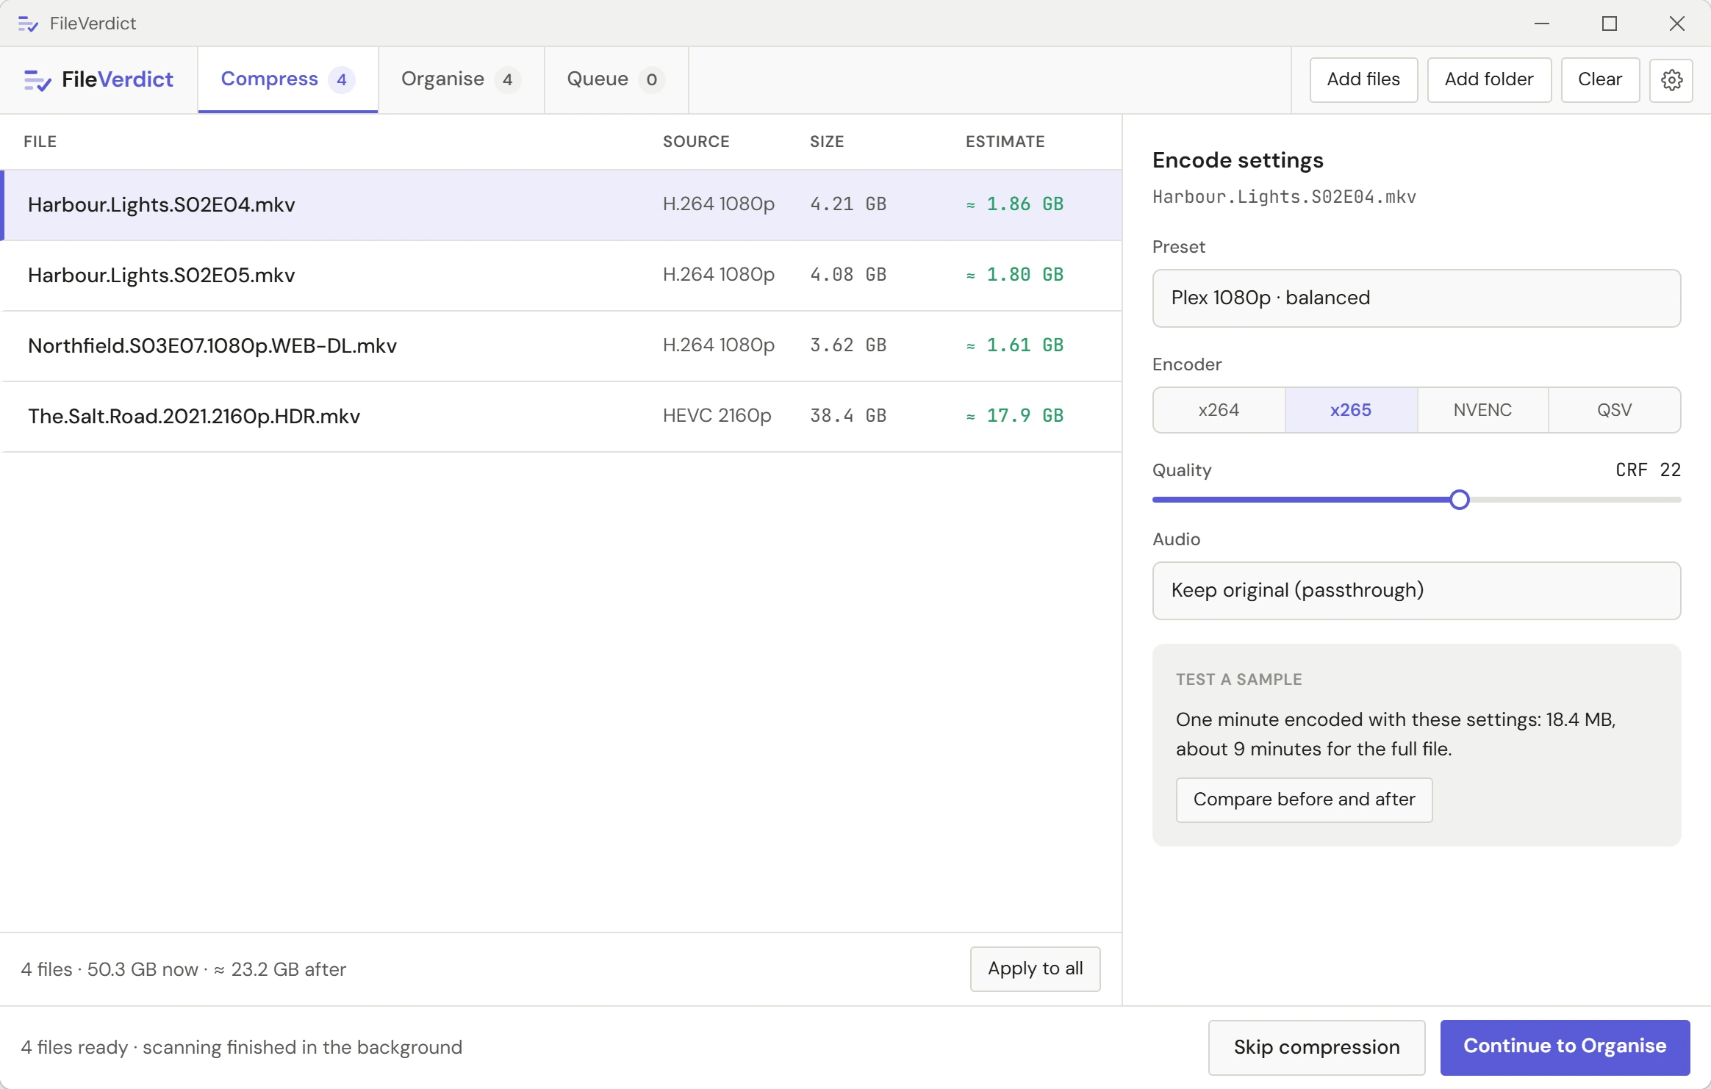Screen dimensions: 1711x1089
Task: Maximize the FileVerdict window
Action: [1610, 24]
